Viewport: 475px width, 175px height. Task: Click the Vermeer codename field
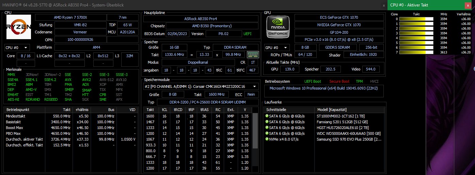(80, 32)
